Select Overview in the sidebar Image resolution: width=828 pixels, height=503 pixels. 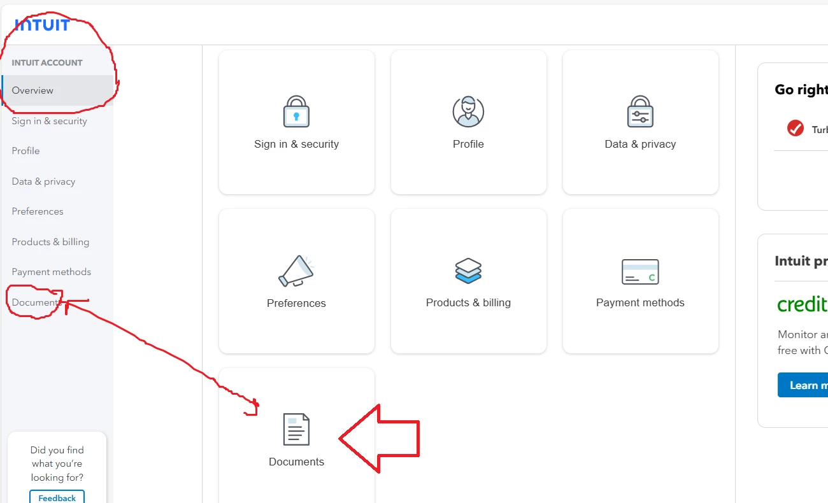pyautogui.click(x=57, y=90)
